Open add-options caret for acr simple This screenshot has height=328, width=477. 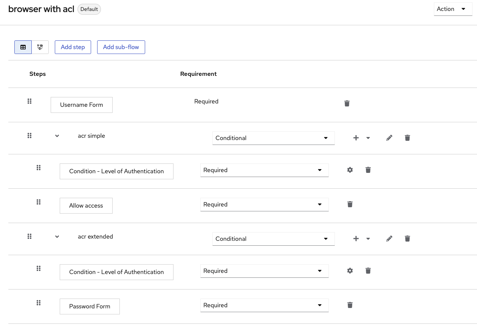368,138
